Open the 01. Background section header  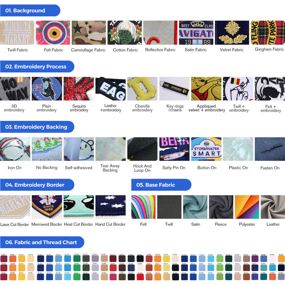[x=30, y=11]
